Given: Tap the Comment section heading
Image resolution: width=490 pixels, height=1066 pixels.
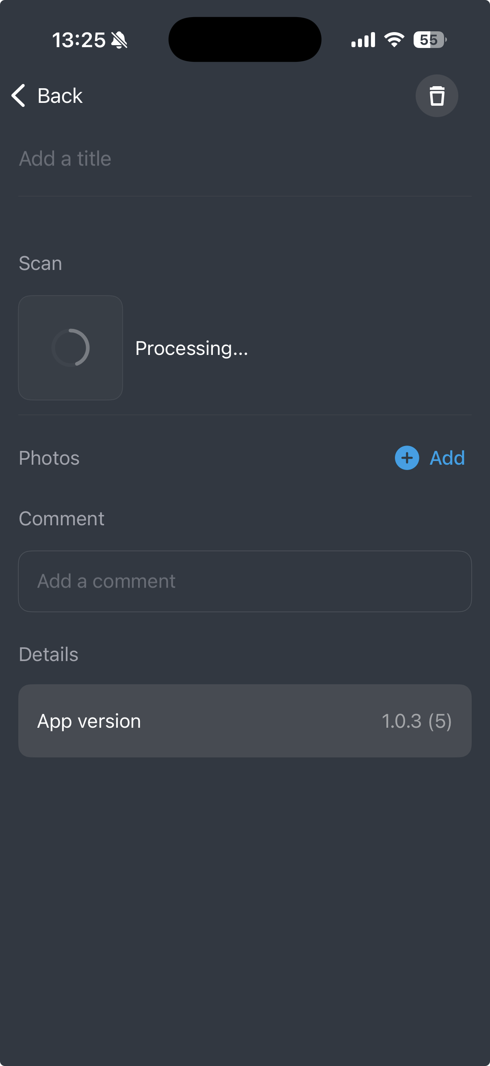Looking at the screenshot, I should click(62, 519).
